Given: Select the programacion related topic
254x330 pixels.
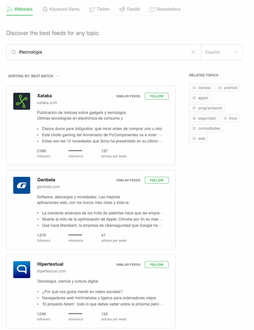Looking at the screenshot, I should coord(207,108).
